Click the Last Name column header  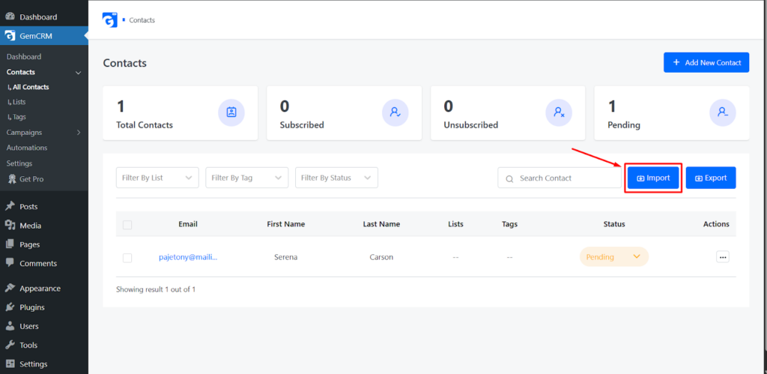coord(381,224)
